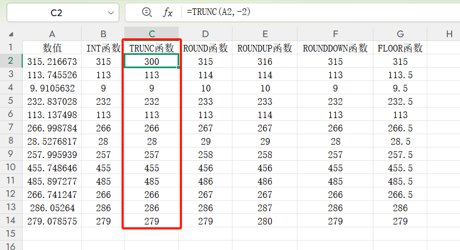460x250 pixels.
Task: Click cell with header 数值
Action: (52, 48)
